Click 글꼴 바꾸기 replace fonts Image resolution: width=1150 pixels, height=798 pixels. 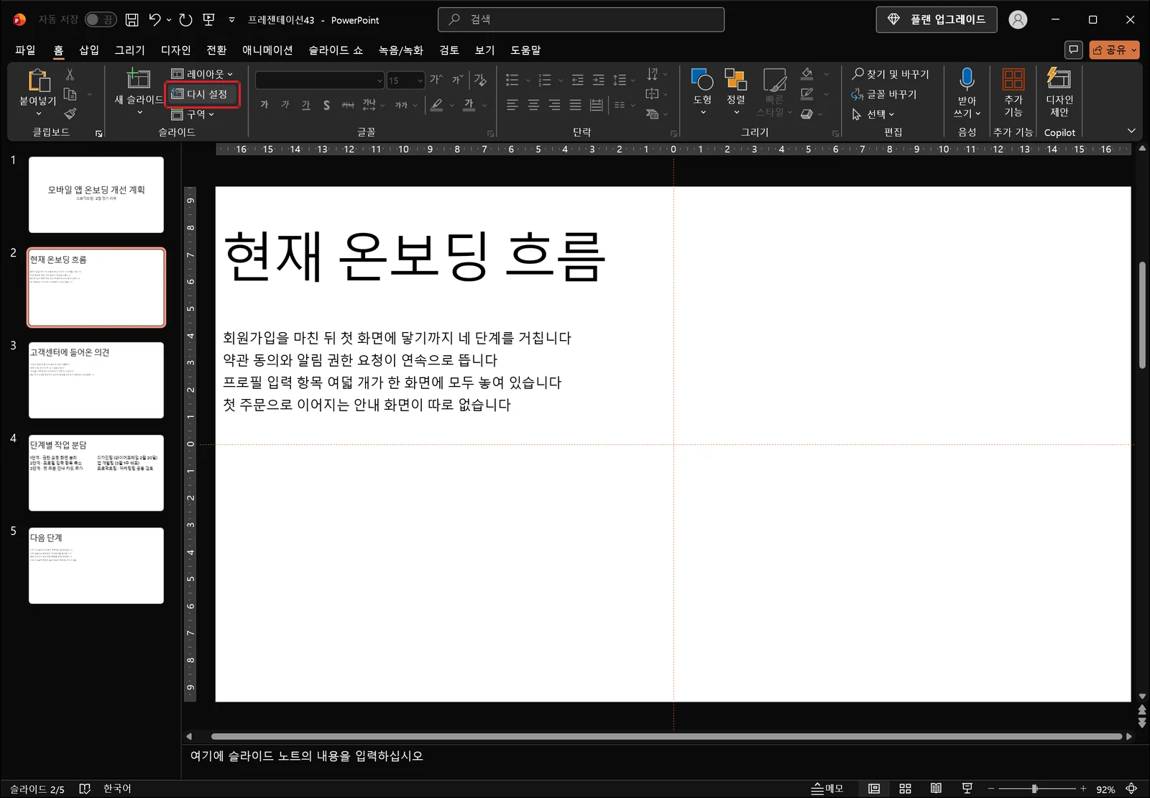click(884, 94)
